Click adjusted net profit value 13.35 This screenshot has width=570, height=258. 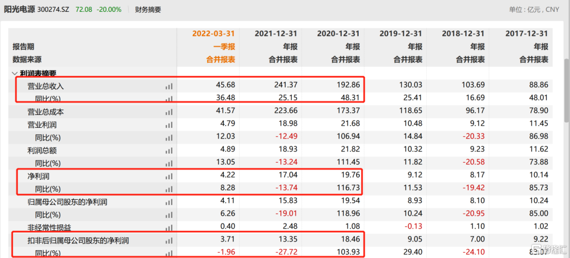click(x=289, y=239)
